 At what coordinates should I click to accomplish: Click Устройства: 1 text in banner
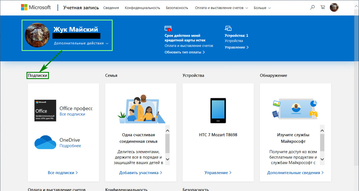tap(237, 35)
